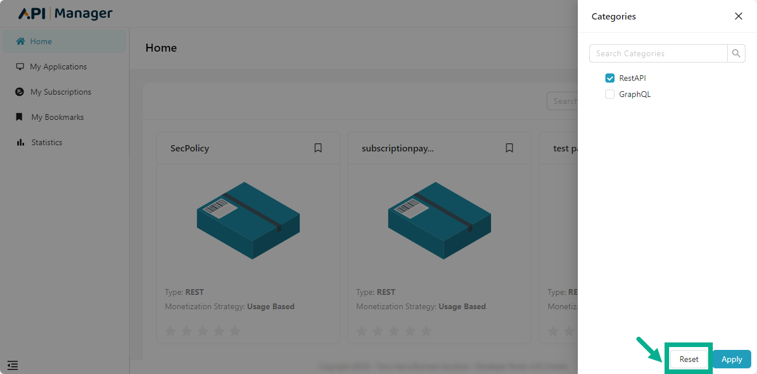Click the search magnifier in Categories panel
Viewport: 757px width, 374px height.
[736, 53]
